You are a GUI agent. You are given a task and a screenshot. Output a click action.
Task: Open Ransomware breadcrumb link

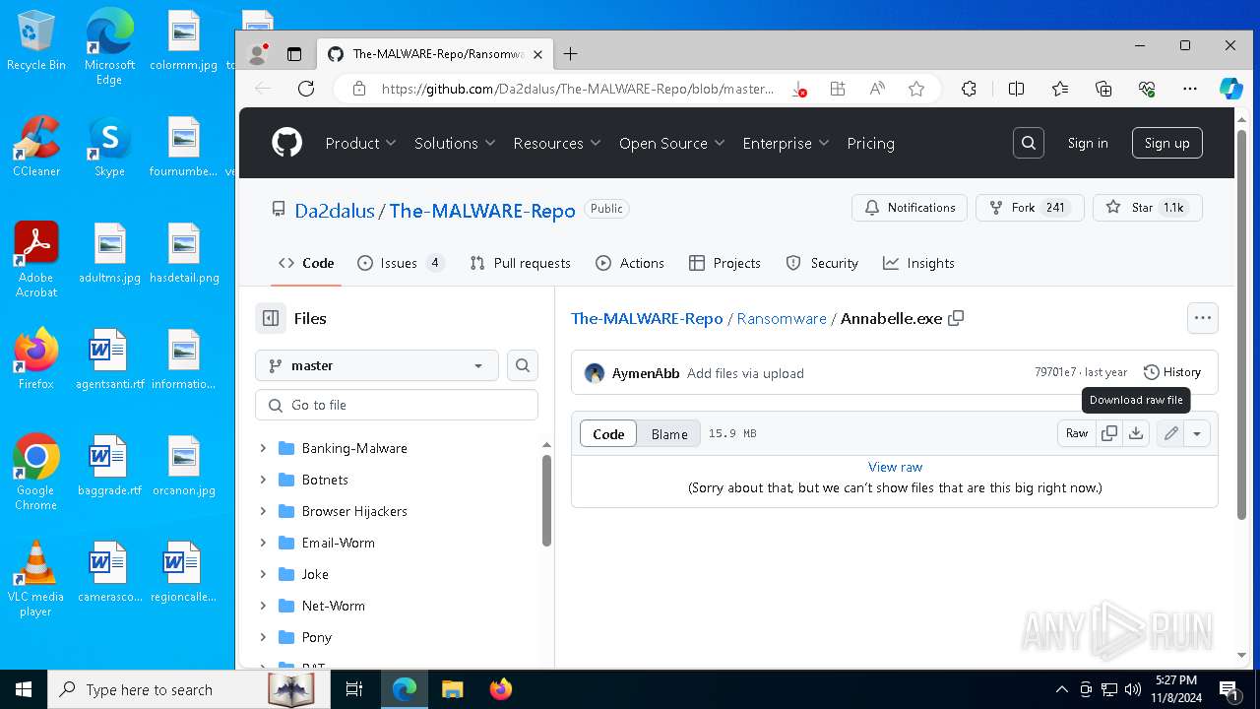[x=782, y=318]
